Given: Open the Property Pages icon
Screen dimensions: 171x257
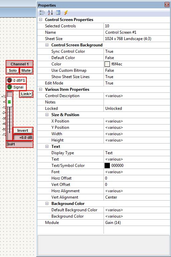Looking at the screenshot, I should pyautogui.click(x=58, y=13).
